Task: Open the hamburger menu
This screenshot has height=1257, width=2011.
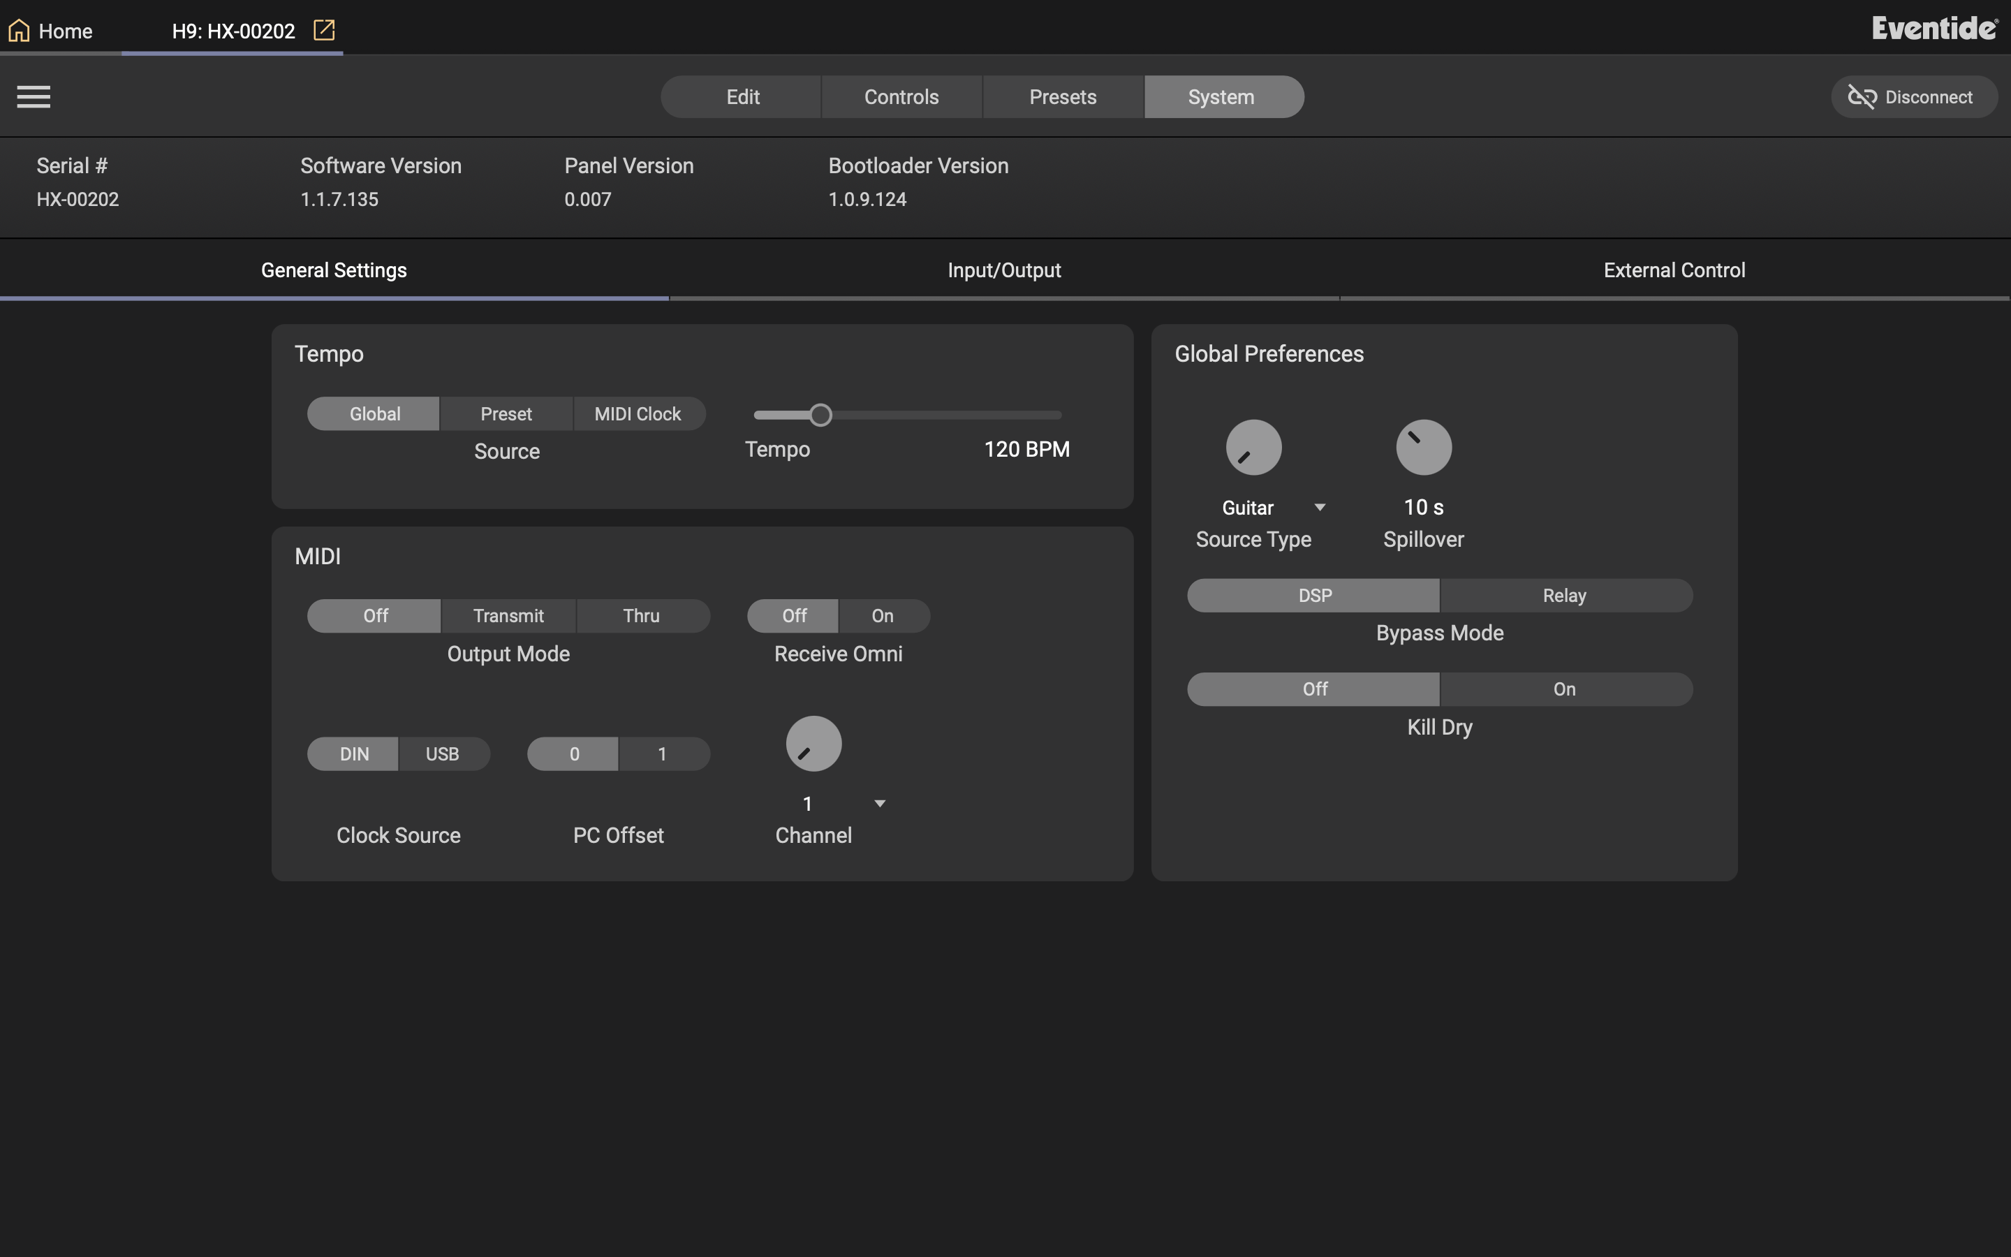Action: click(34, 96)
